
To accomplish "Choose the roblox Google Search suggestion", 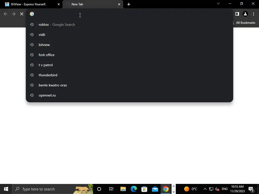I will coord(129,25).
